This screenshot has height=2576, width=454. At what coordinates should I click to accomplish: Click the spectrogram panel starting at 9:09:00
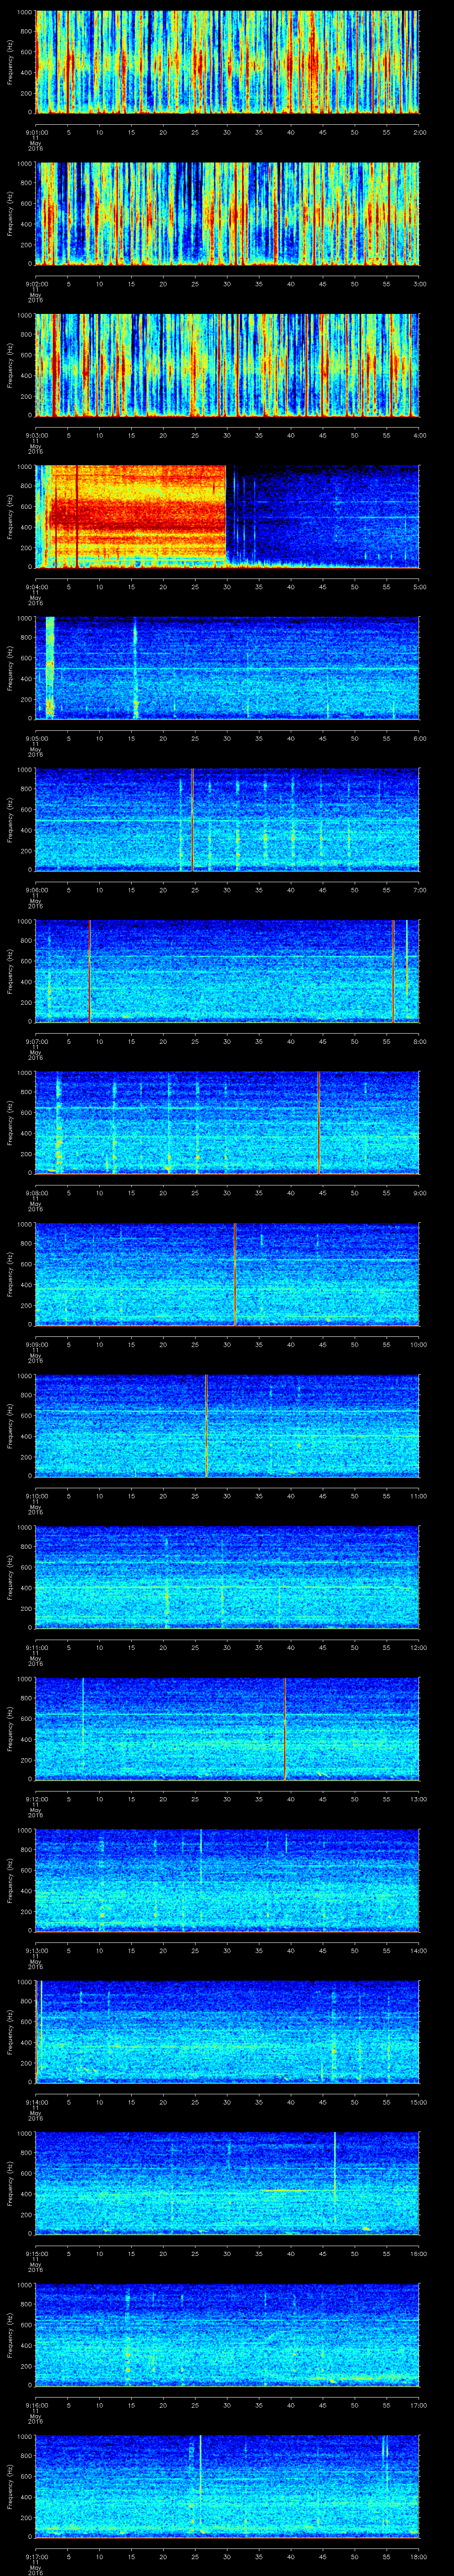coord(227,1274)
